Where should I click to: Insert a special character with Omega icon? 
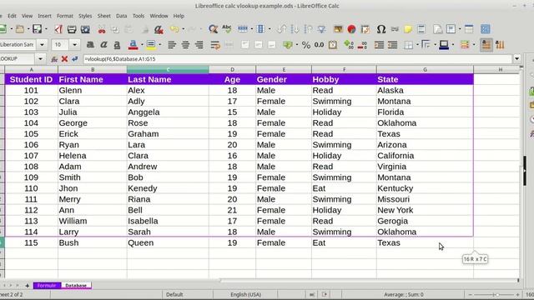tap(381, 29)
